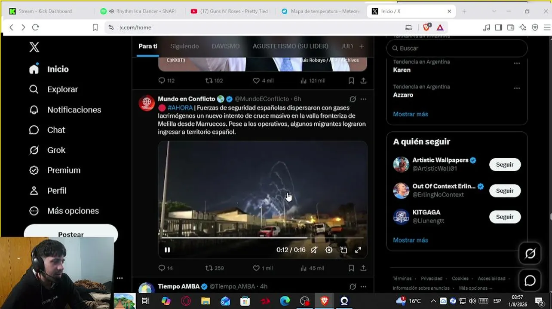Viewport: 552px width, 309px height.
Task: Go to Explorar in the sidebar
Action: pyautogui.click(x=53, y=89)
